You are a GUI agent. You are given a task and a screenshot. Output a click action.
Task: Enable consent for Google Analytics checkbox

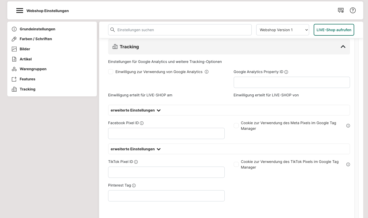coord(111,72)
